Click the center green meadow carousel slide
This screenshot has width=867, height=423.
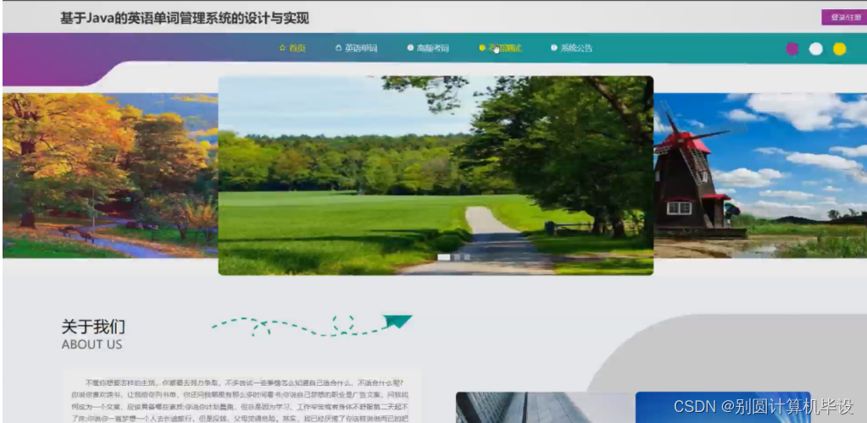436,176
